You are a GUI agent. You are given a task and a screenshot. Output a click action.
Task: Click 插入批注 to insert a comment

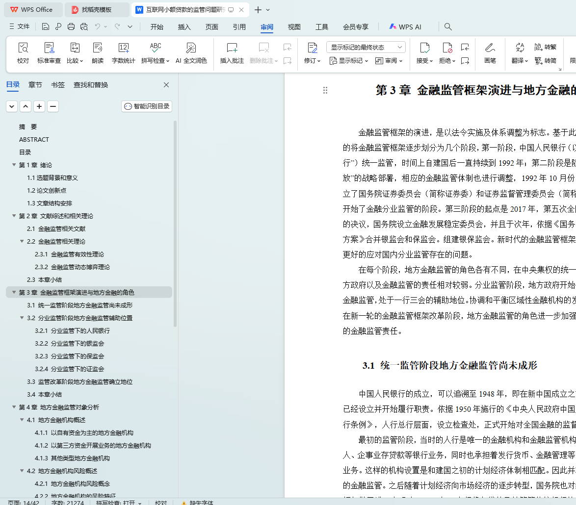click(x=232, y=53)
